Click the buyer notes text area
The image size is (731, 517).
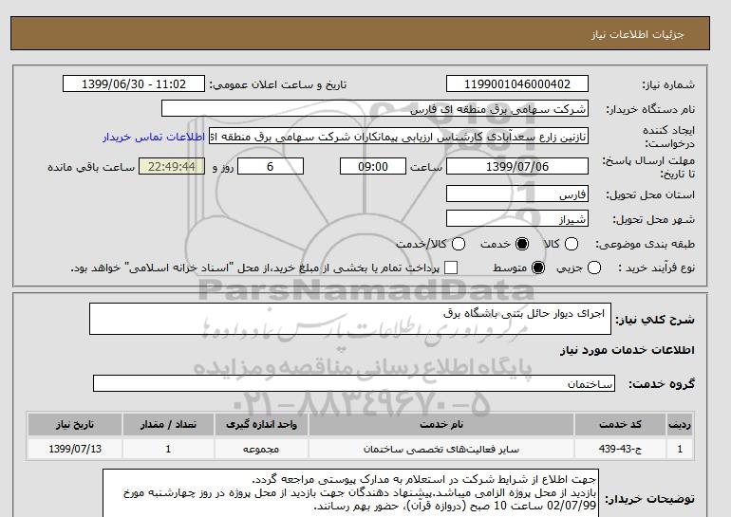point(350,493)
